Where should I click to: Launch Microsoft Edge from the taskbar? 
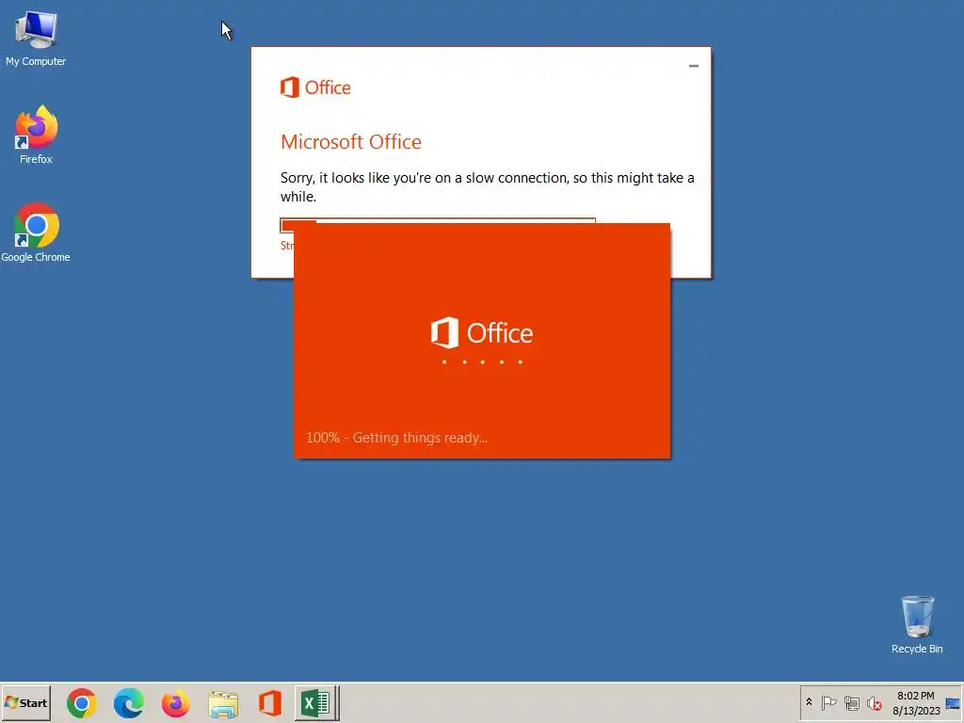pos(128,703)
